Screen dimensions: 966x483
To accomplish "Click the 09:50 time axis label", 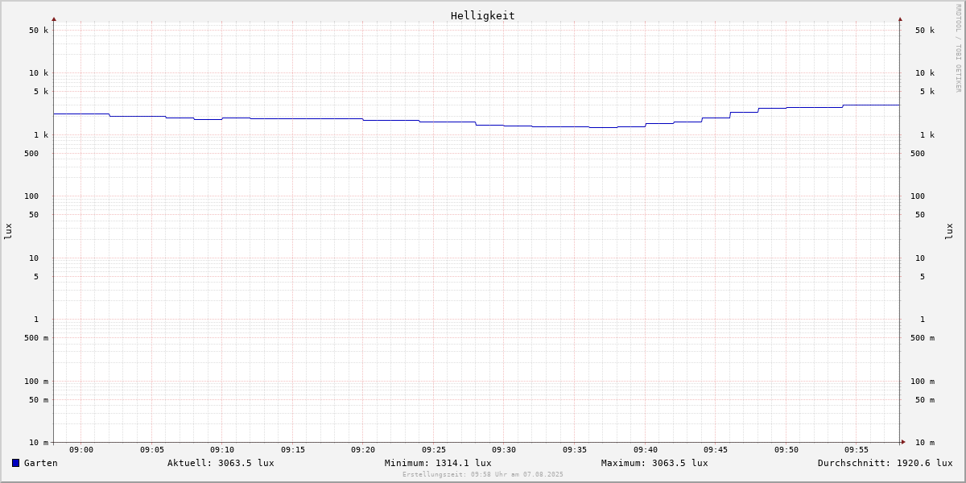I will 786,450.
